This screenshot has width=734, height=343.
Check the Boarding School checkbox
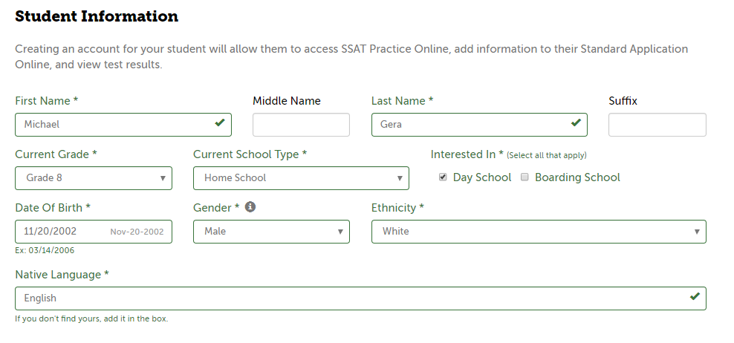(524, 177)
